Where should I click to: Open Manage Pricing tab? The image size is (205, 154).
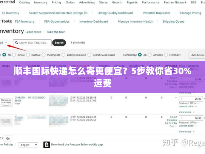191,13
